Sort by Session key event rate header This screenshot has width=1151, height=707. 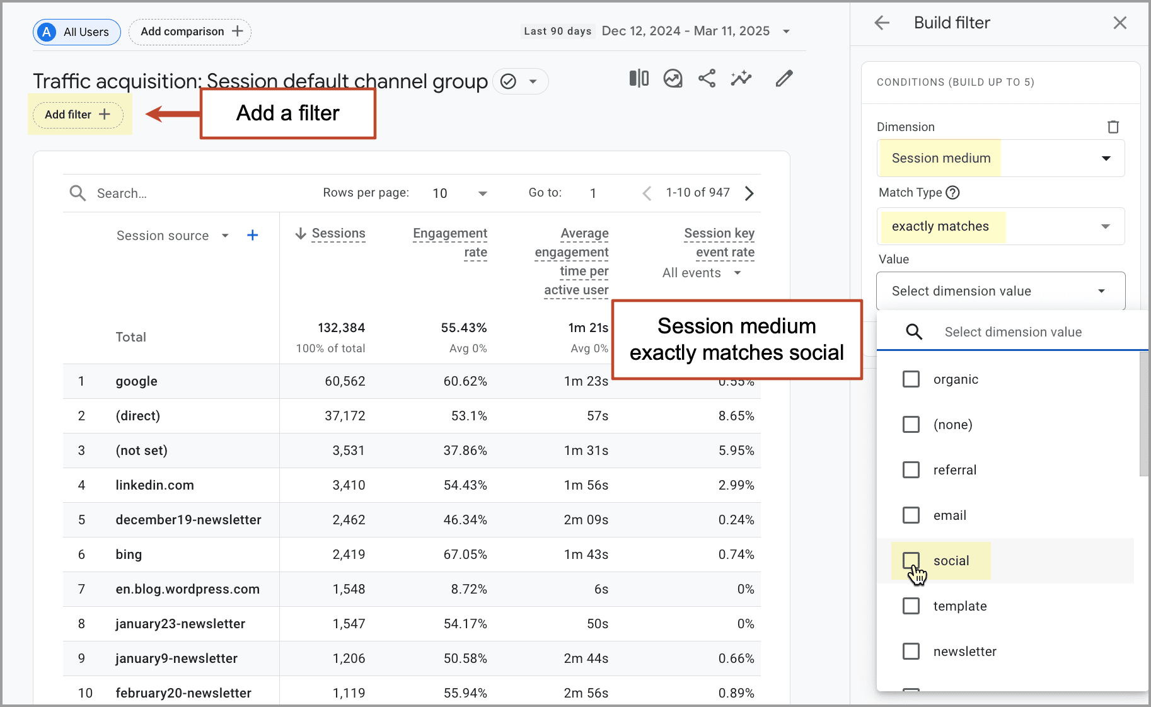[x=719, y=243]
